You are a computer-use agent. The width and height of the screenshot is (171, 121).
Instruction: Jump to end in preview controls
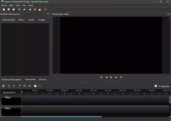[121, 77]
